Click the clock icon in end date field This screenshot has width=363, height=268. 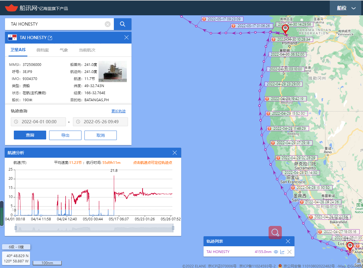pos(78,122)
